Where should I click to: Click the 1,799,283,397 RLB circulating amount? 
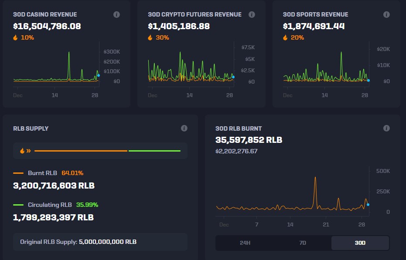click(x=53, y=217)
